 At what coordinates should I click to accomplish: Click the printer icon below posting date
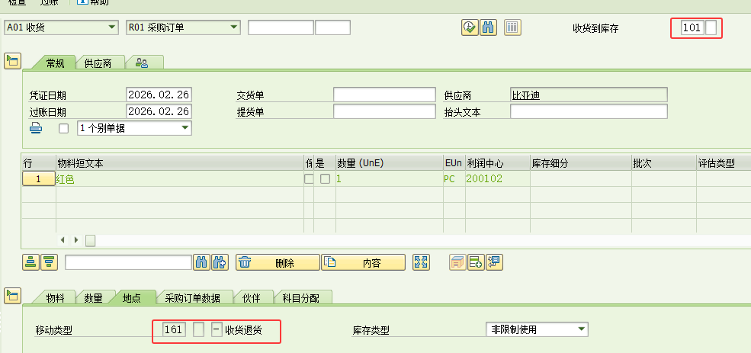pyautogui.click(x=36, y=128)
